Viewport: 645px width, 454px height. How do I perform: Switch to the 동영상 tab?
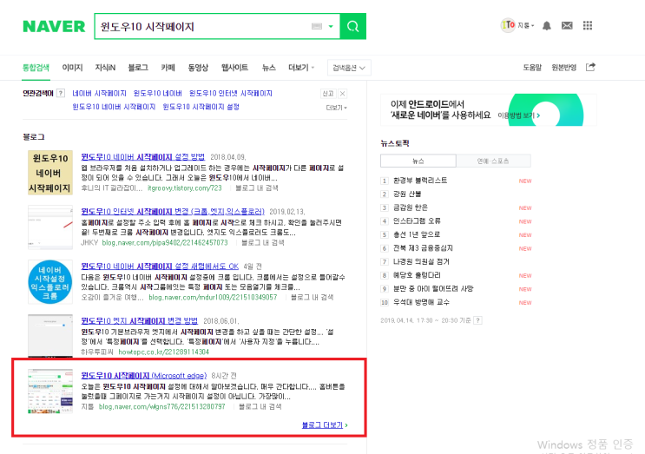[198, 68]
